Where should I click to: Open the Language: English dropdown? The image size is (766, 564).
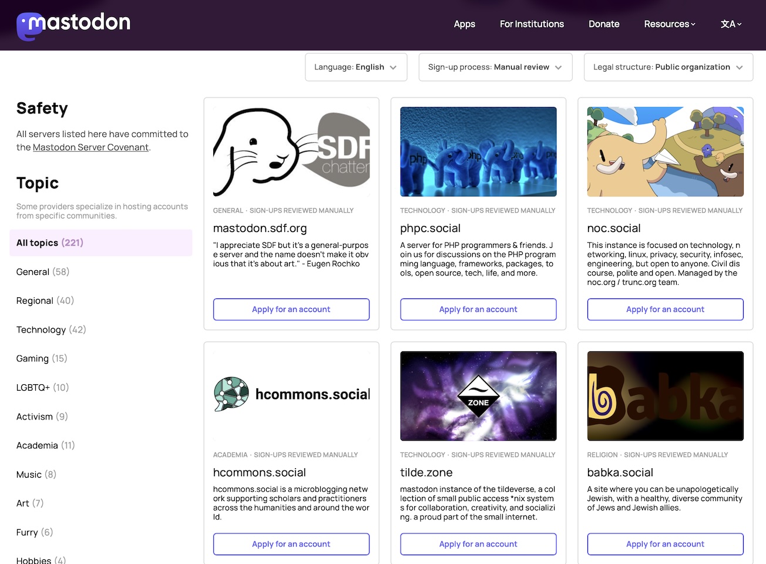(355, 67)
